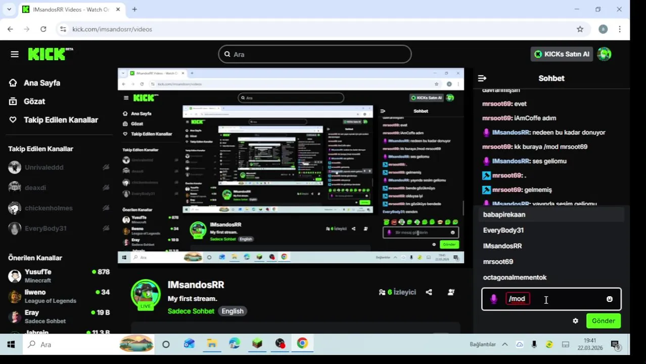Open Microsoft Edge from the taskbar
646x364 pixels.
coord(235,344)
